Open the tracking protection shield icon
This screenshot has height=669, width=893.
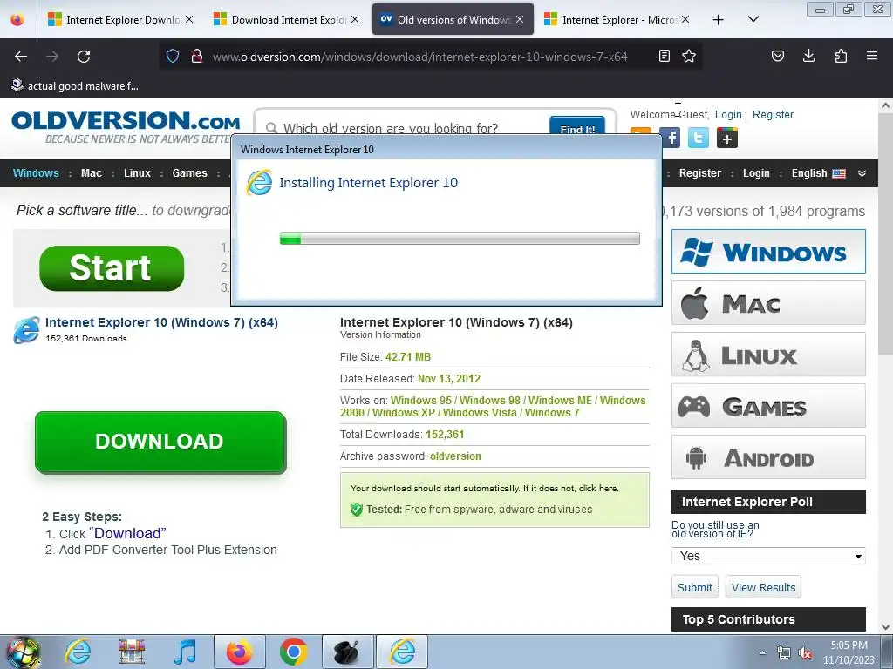tap(173, 57)
